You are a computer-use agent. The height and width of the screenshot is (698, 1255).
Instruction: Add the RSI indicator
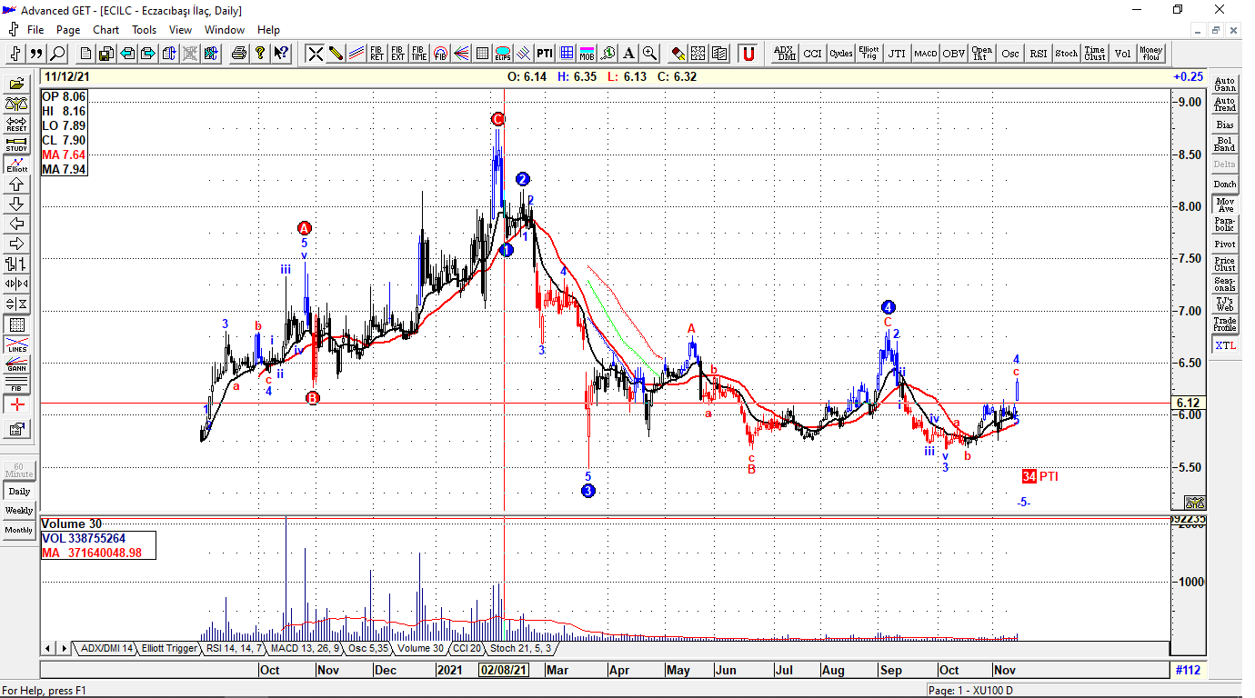tap(1038, 54)
